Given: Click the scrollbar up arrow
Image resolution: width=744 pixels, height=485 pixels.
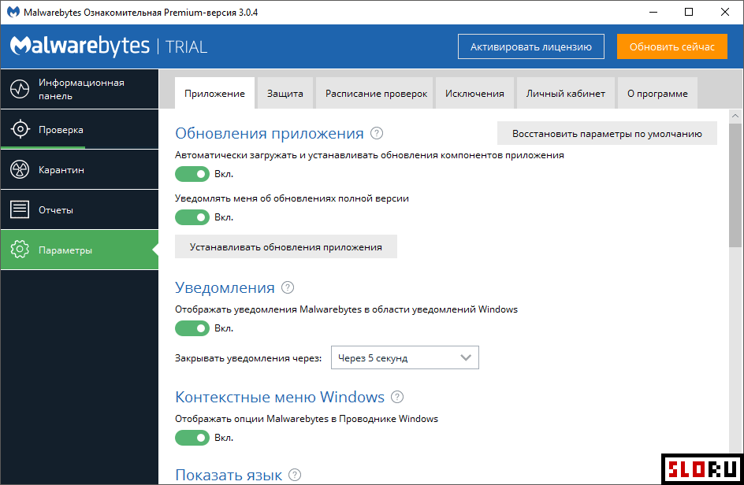Looking at the screenshot, I should (x=735, y=116).
